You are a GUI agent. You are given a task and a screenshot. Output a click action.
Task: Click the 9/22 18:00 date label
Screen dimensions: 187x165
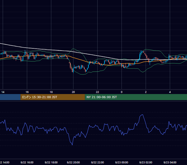[x=51, y=162]
